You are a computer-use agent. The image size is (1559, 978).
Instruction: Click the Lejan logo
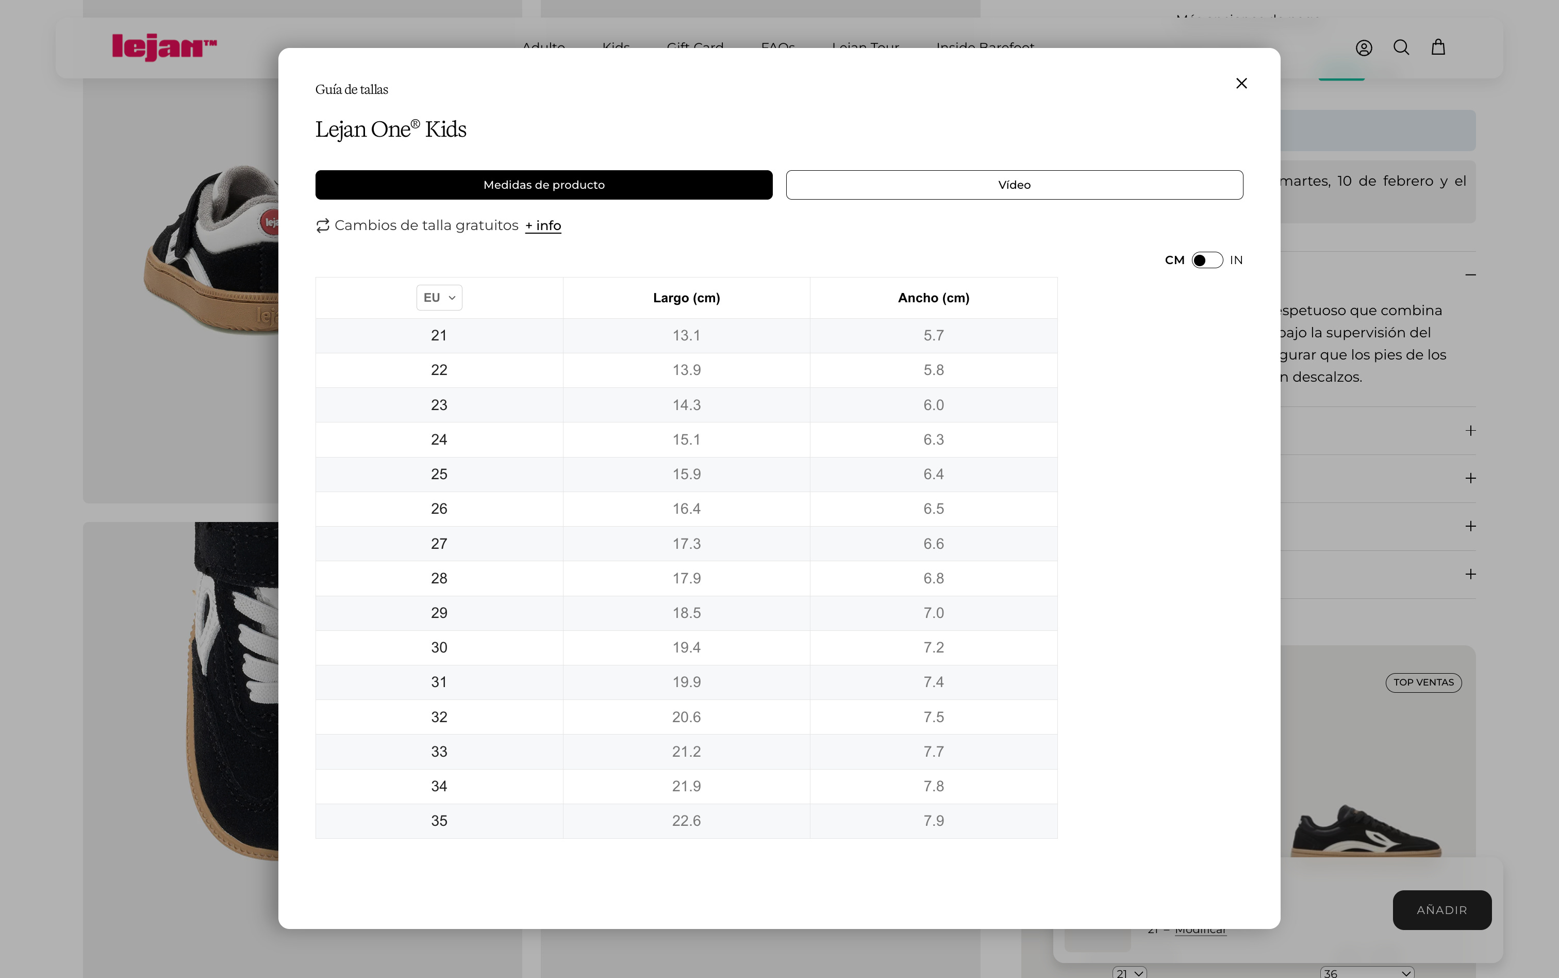164,47
